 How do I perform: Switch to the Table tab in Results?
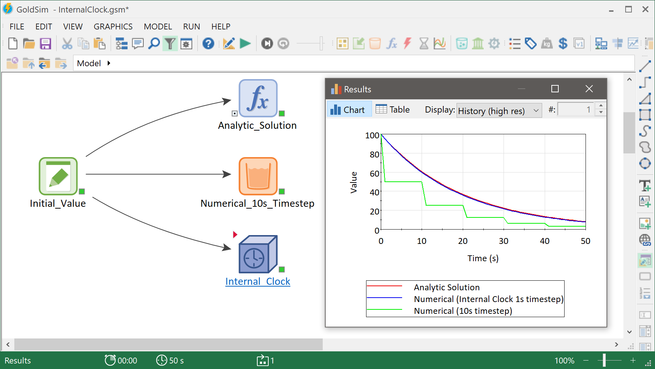tap(393, 110)
